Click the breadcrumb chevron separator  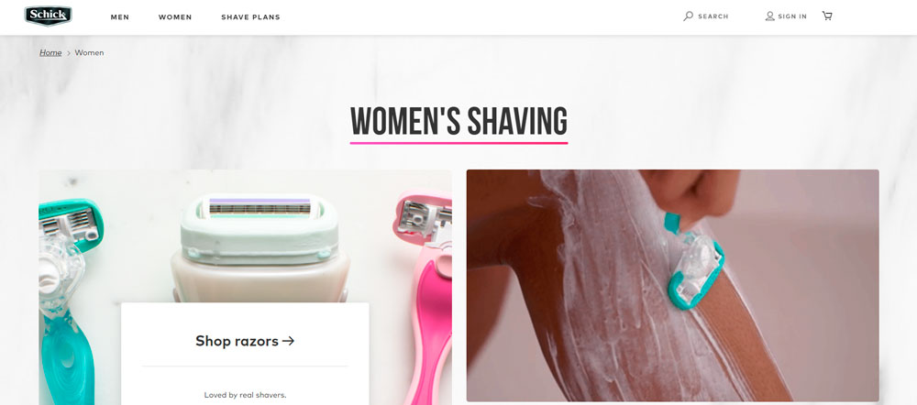(x=69, y=53)
